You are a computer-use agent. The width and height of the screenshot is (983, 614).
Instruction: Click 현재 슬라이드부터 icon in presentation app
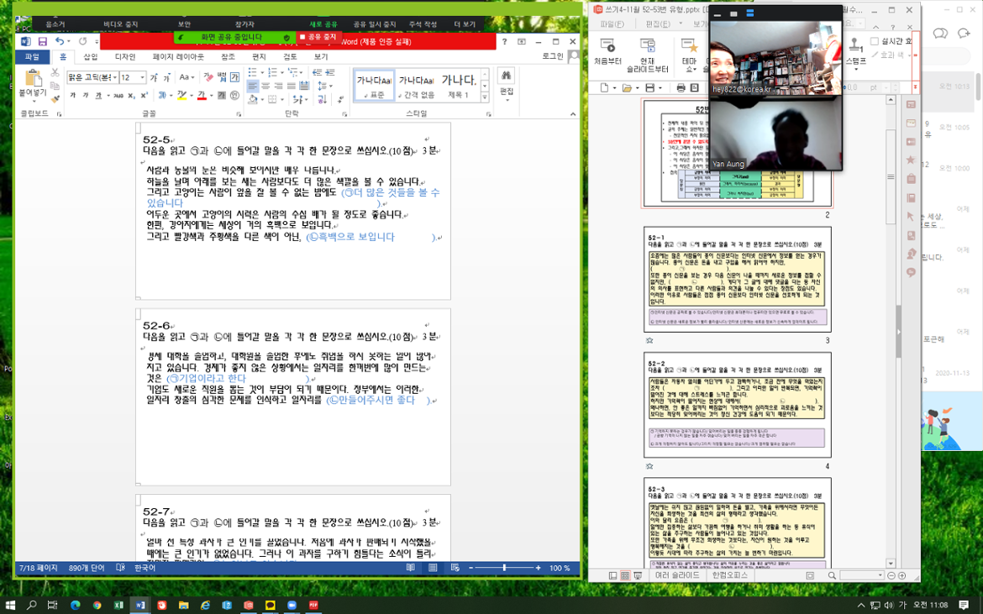point(648,54)
